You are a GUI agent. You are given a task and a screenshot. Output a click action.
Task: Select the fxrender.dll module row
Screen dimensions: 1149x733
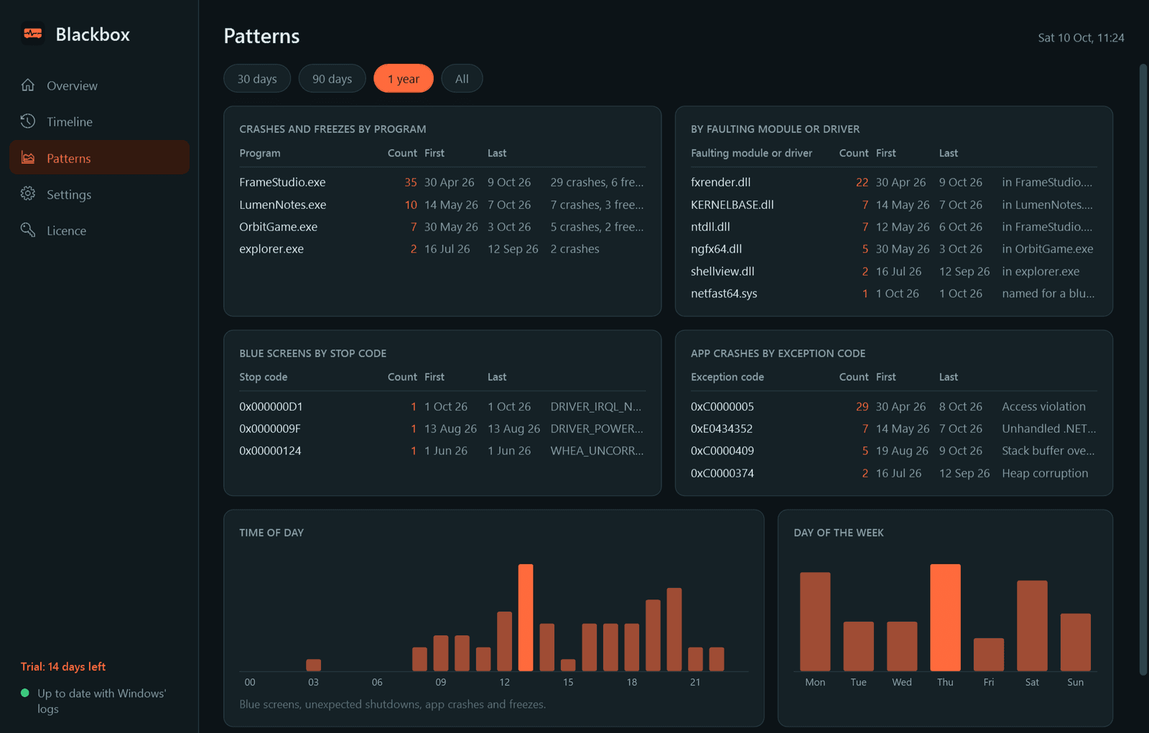tap(893, 182)
